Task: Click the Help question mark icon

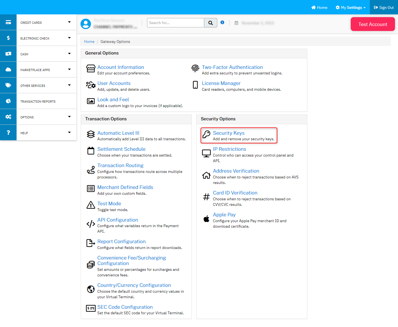Action: pyautogui.click(x=8, y=133)
